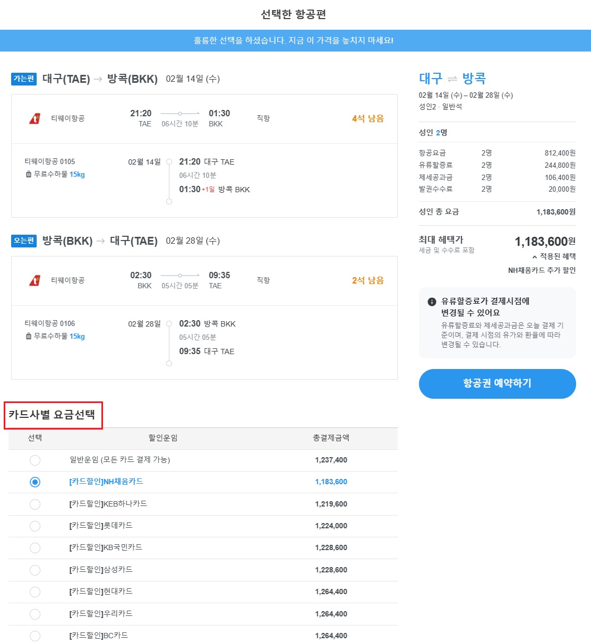
Task: Click the 선택한 항공편 page title
Action: click(x=294, y=14)
